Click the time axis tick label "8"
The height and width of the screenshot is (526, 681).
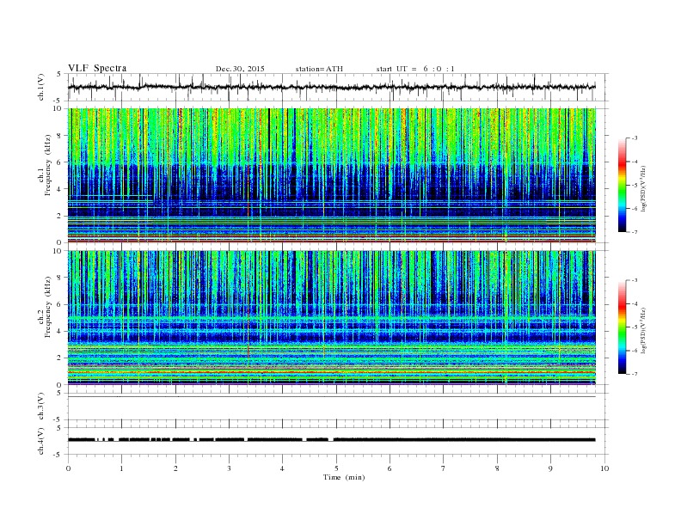click(497, 468)
